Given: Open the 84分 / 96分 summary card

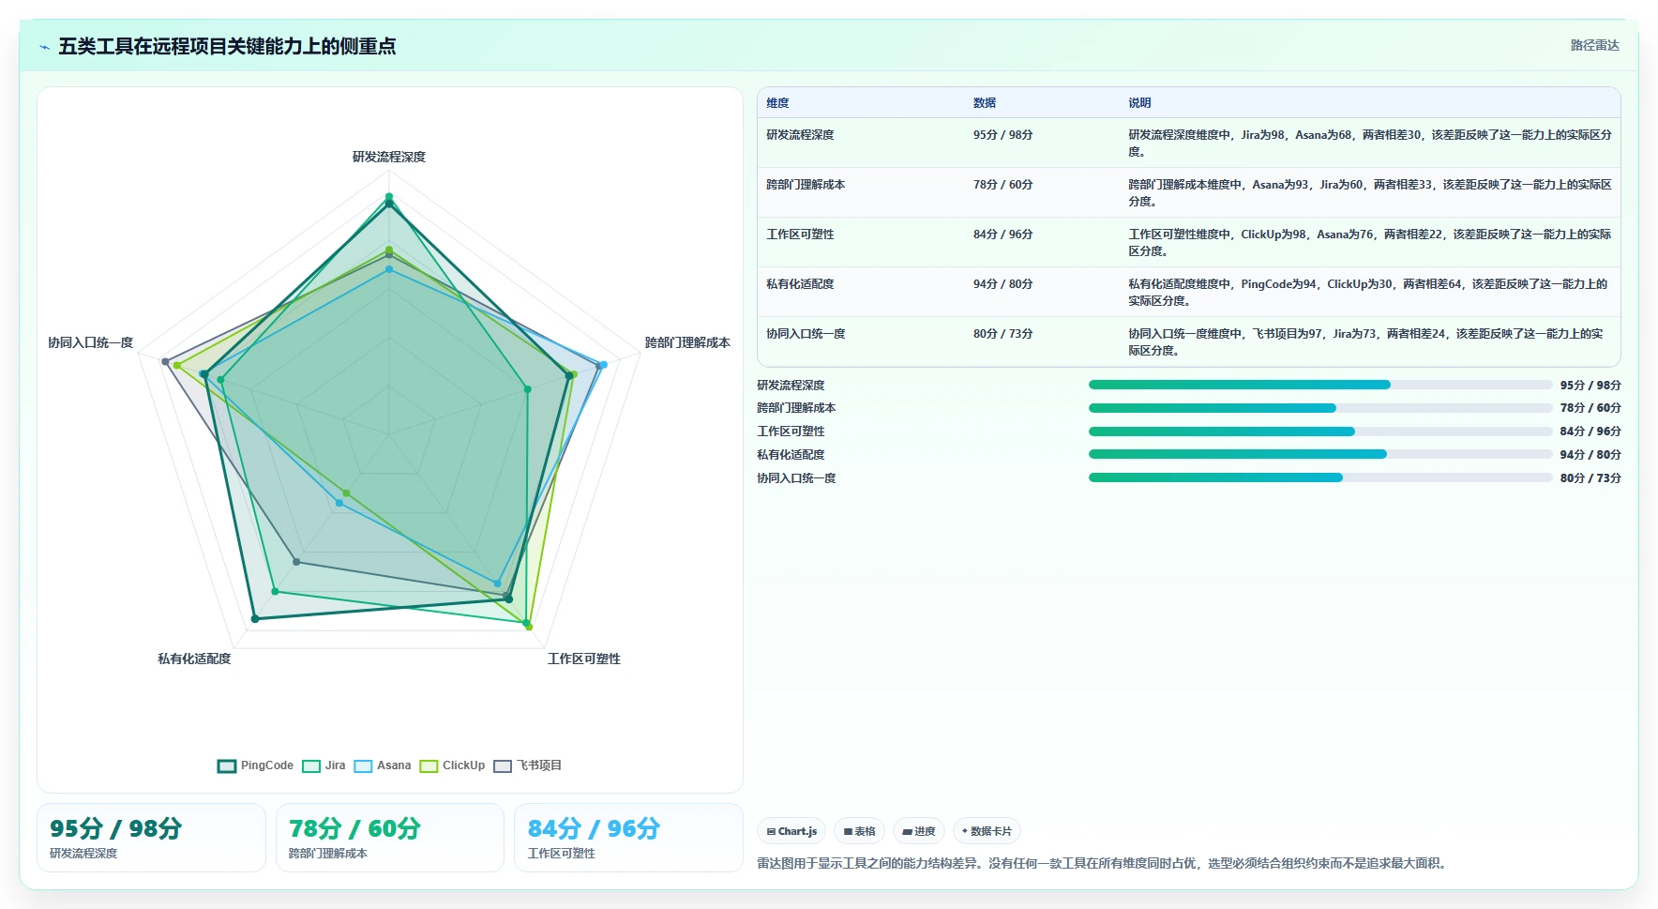Looking at the screenshot, I should (x=628, y=838).
